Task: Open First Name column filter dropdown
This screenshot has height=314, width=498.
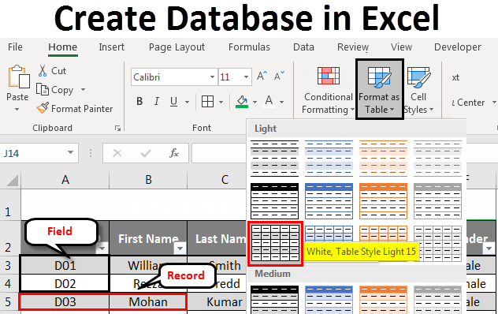Action: coord(180,249)
